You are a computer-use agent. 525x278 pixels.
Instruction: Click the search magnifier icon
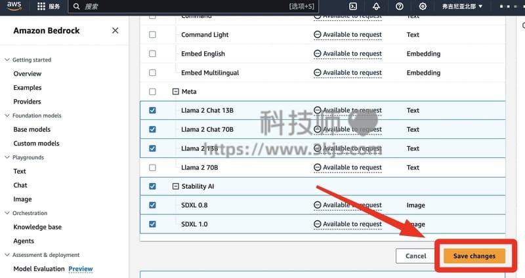[76, 7]
